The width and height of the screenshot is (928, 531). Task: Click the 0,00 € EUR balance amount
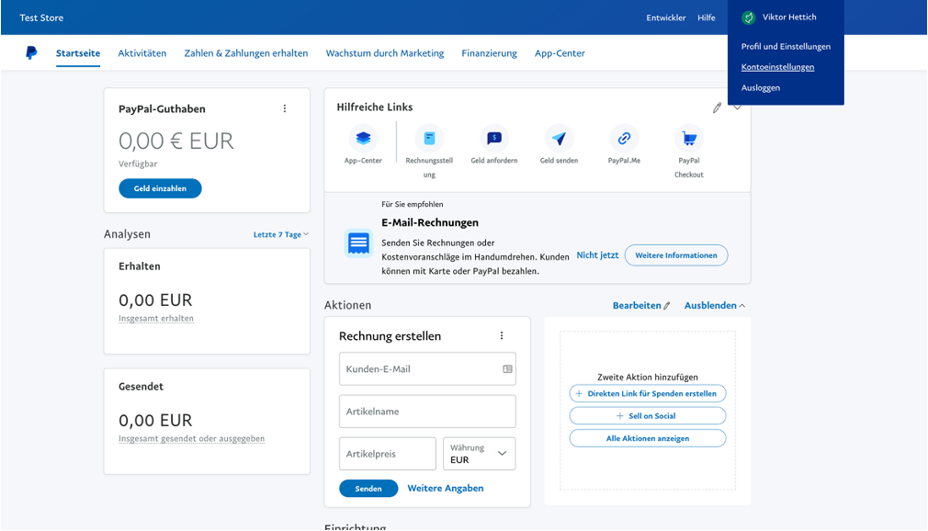coord(176,141)
